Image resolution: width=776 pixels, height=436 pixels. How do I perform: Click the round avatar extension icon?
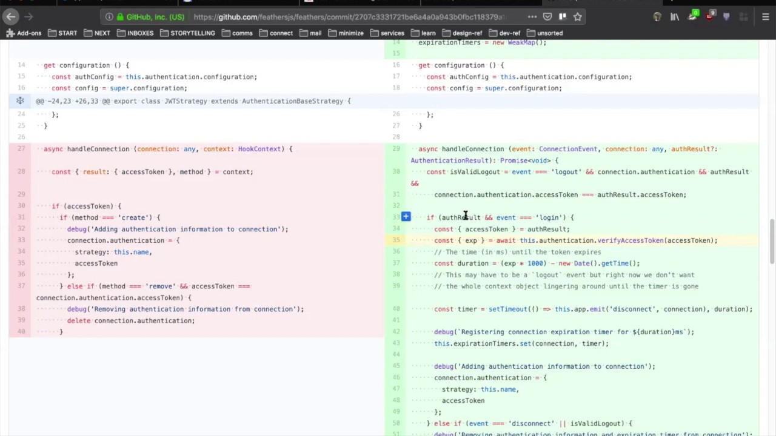(657, 17)
